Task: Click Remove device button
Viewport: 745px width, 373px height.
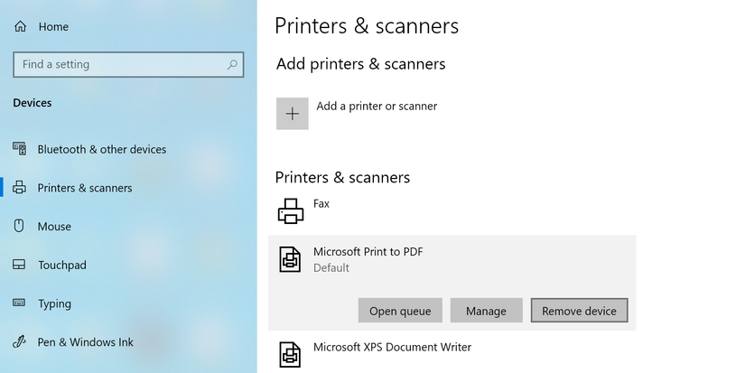Action: [579, 311]
